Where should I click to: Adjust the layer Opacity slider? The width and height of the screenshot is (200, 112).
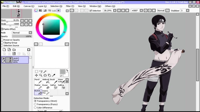(22, 36)
